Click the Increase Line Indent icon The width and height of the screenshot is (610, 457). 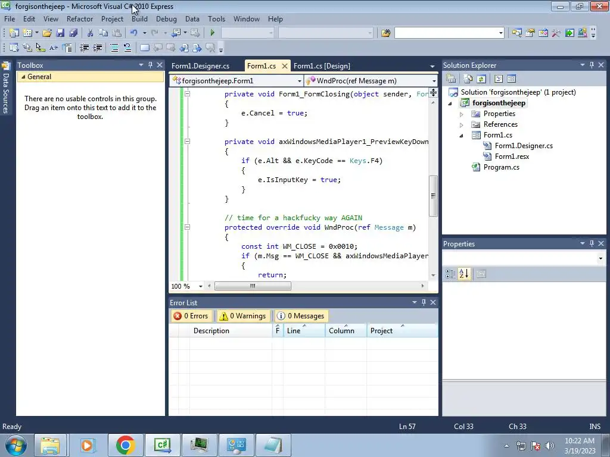[x=97, y=48]
